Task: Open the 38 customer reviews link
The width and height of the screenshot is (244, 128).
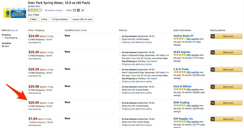Action: (x=54, y=10)
